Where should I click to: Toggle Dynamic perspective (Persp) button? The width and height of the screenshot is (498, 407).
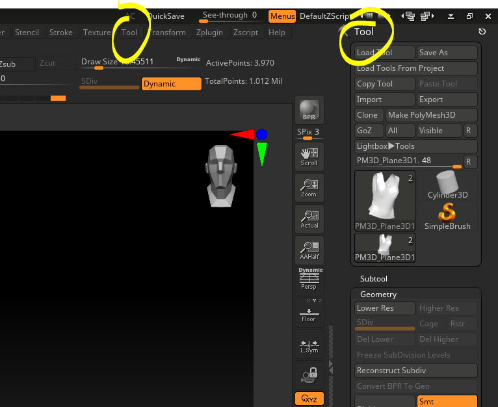[x=310, y=278]
